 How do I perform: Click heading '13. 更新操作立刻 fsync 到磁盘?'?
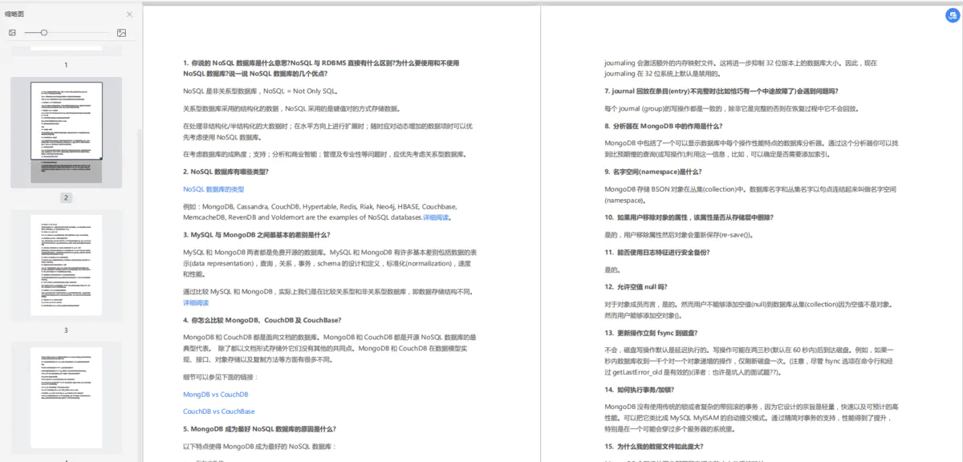point(651,333)
